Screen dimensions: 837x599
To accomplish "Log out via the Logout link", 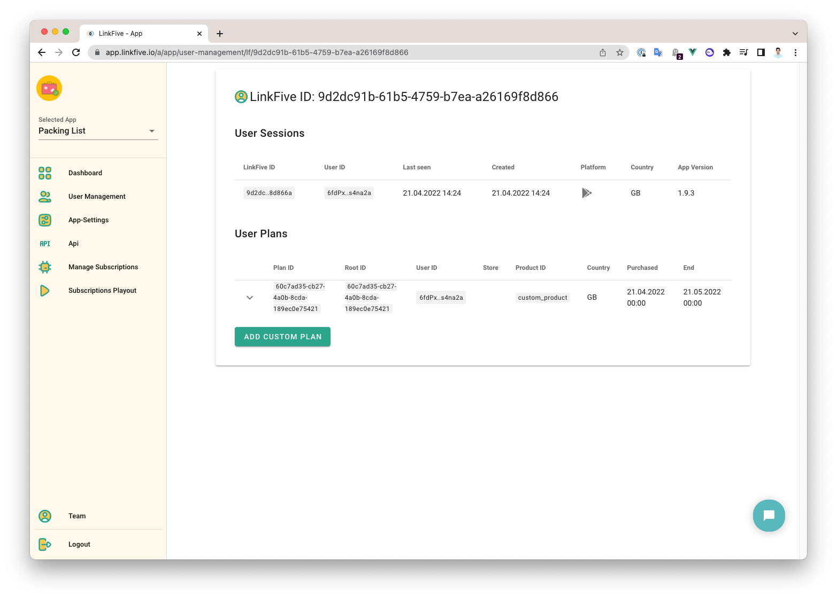I will pyautogui.click(x=79, y=544).
